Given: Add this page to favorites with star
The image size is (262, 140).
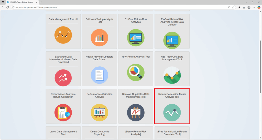Looking at the screenshot, I should (x=233, y=7).
